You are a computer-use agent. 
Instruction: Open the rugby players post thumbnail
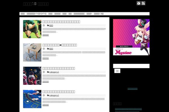click(x=32, y=29)
